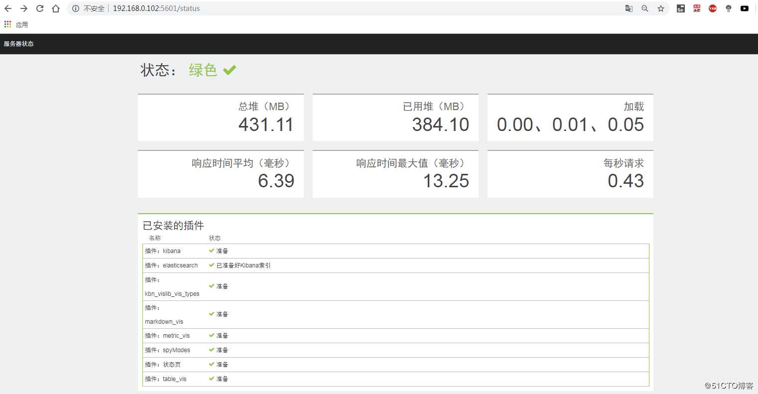Click the 13.25 max response value
Image resolution: width=758 pixels, height=394 pixels.
pos(446,181)
